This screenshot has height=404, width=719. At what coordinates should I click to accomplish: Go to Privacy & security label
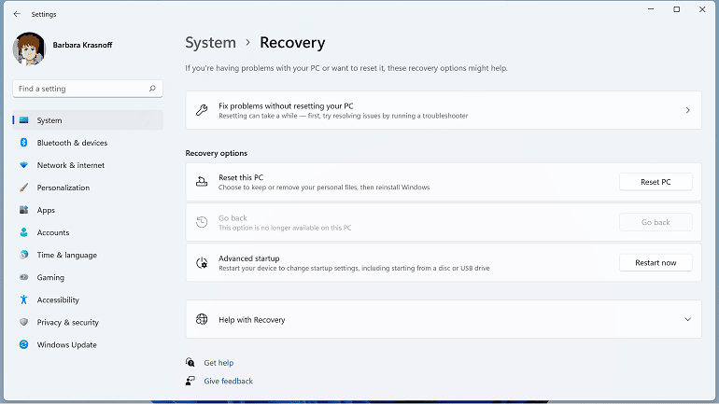tap(68, 322)
